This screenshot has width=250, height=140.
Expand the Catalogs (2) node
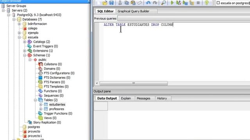(25, 42)
